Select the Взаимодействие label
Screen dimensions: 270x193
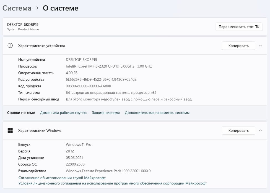(32, 171)
